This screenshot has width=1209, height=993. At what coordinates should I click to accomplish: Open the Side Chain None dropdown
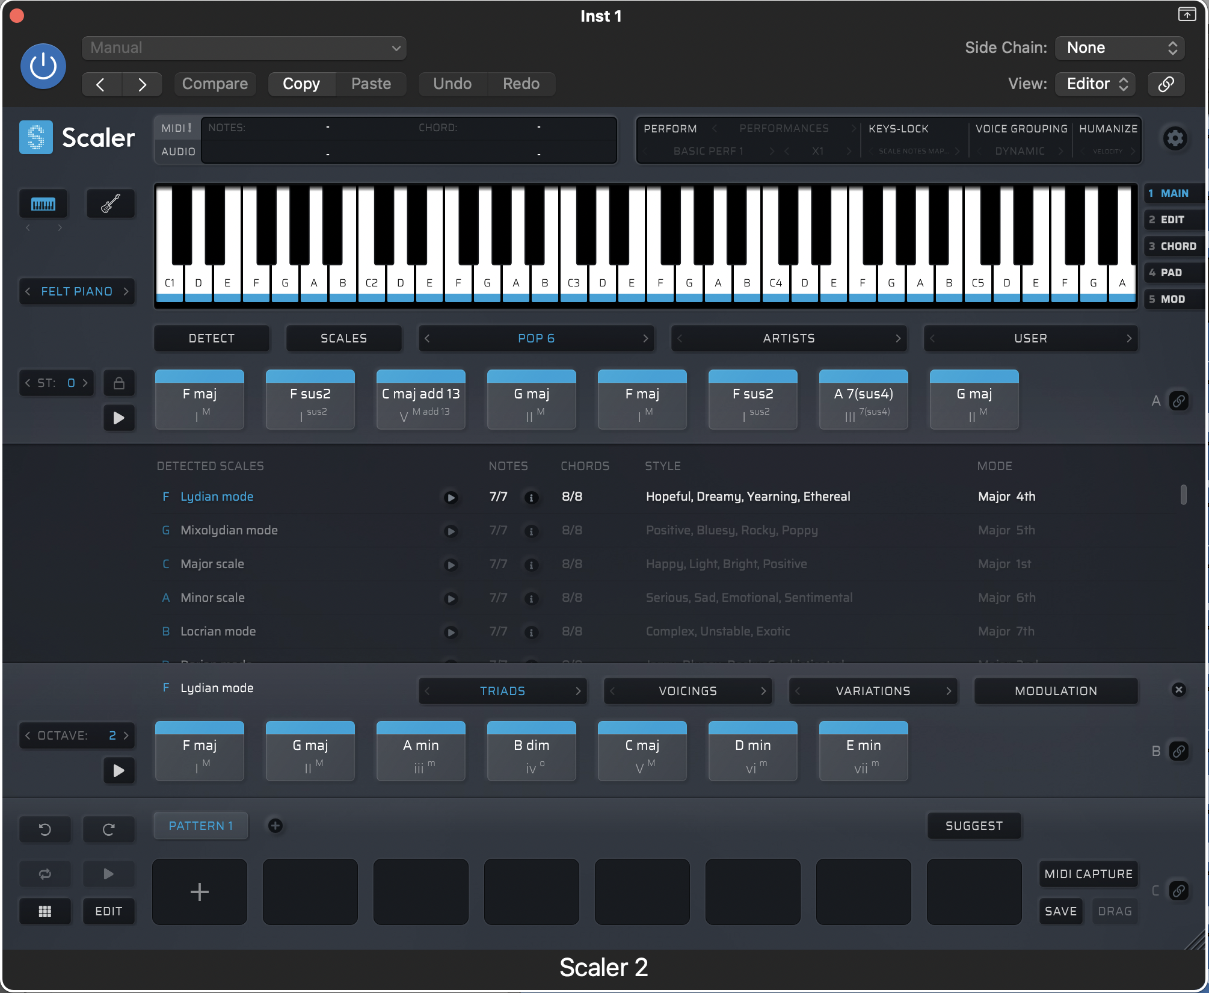point(1120,48)
